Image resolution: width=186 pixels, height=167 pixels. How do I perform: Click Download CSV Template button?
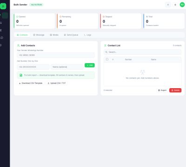pyautogui.click(x=31, y=83)
